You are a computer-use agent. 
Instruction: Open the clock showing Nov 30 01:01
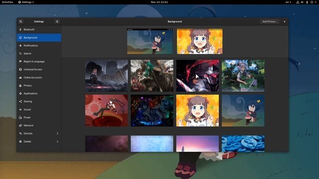(x=159, y=2)
